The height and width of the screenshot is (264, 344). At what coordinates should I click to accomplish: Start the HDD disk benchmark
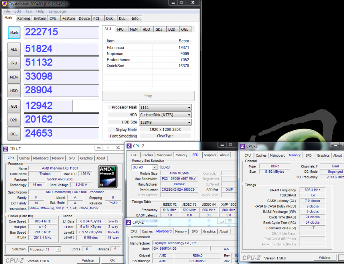[14, 91]
